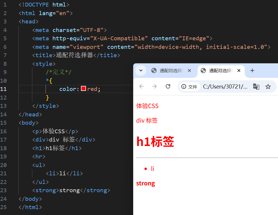Switch to the first 通配符选择器 tab
The width and height of the screenshot is (278, 215).
[x=171, y=70]
